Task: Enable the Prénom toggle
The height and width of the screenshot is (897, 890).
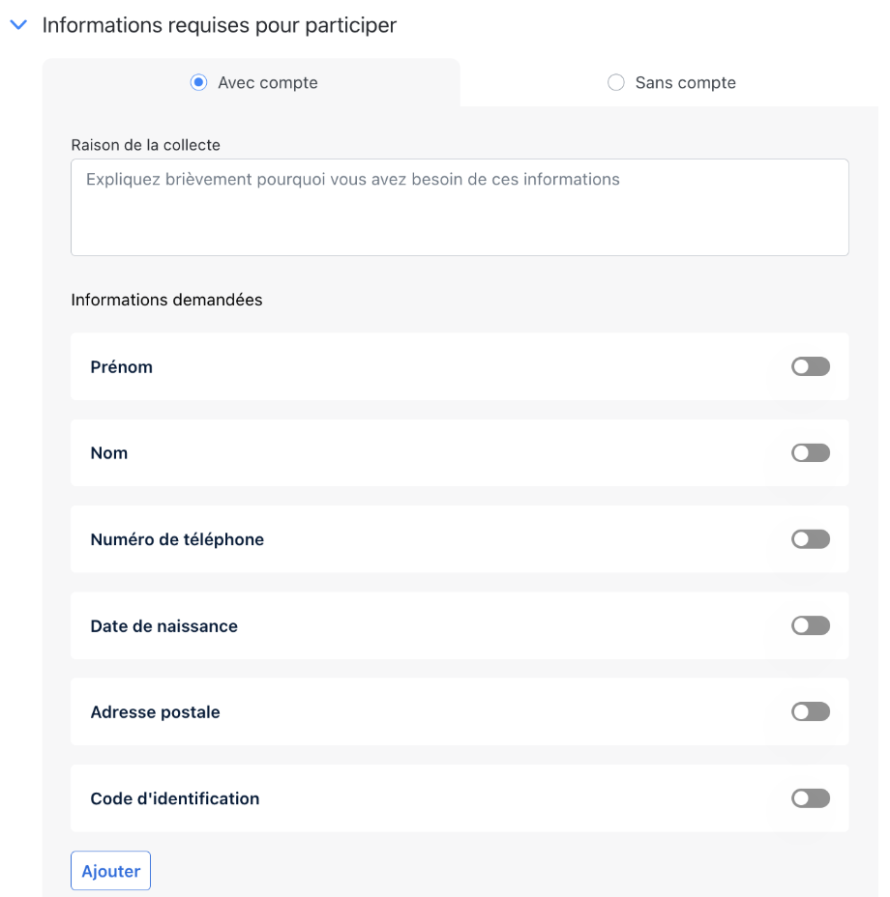Action: point(810,366)
